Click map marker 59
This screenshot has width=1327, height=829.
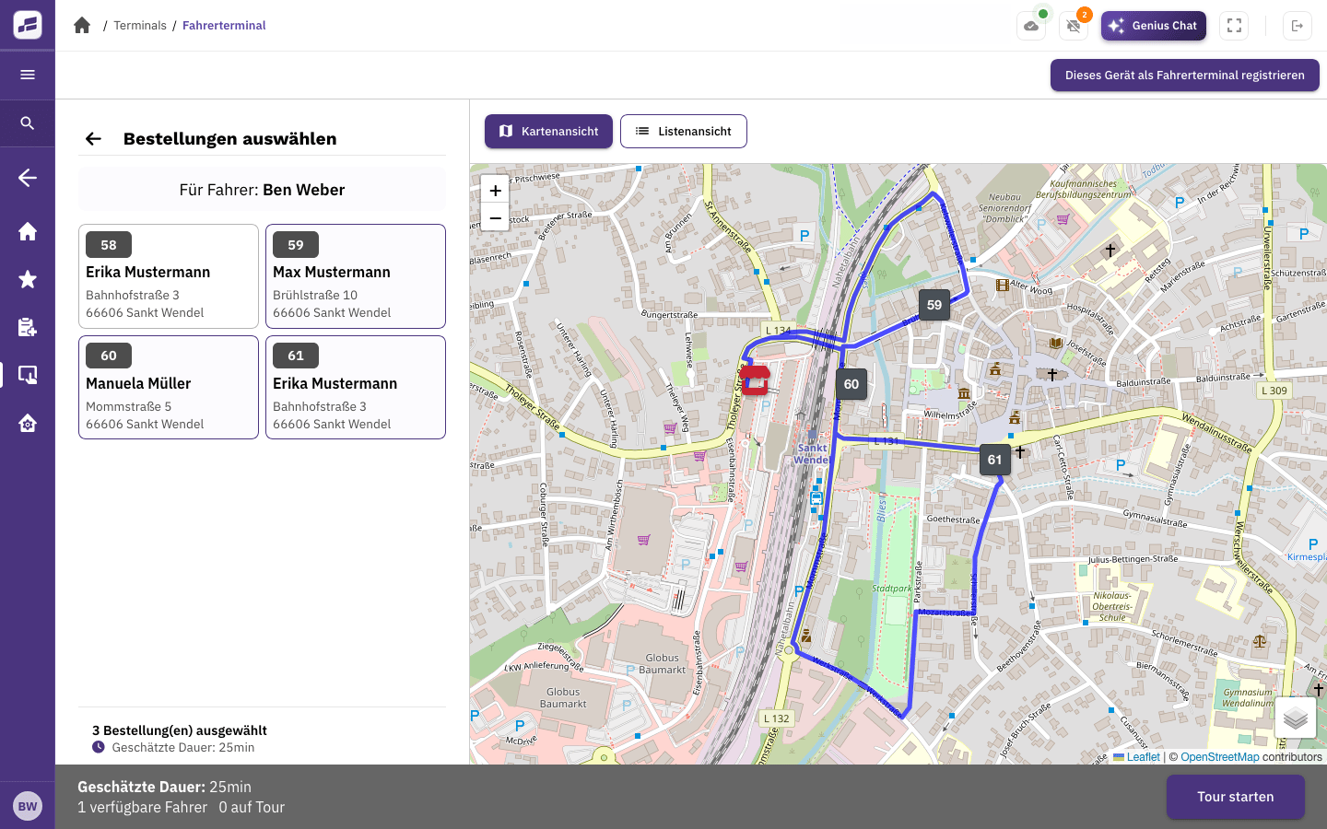(x=934, y=305)
